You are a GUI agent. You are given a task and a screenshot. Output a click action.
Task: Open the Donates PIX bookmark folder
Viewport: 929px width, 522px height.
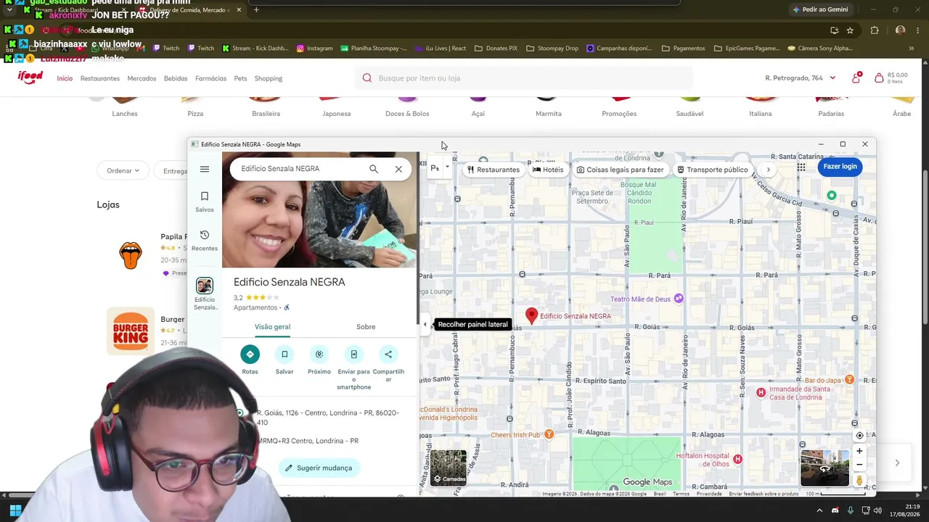pos(496,49)
